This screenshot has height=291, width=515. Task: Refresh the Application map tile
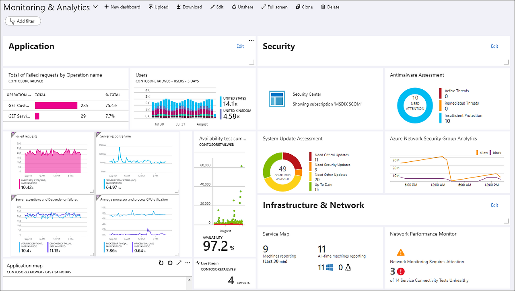pyautogui.click(x=161, y=263)
